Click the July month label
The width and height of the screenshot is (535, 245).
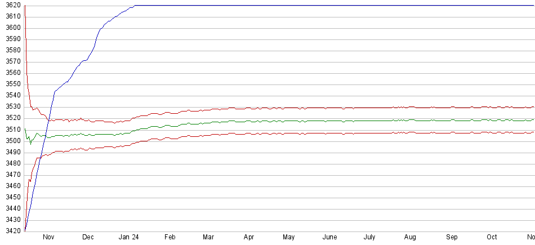(370, 238)
